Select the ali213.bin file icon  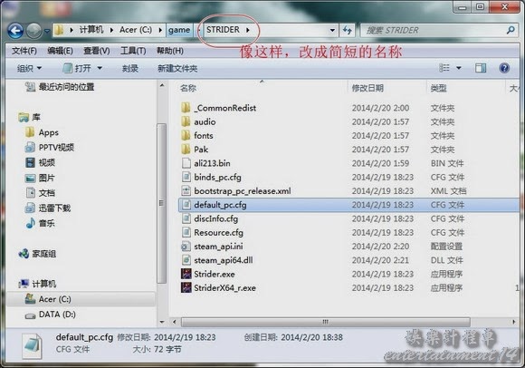pos(186,163)
